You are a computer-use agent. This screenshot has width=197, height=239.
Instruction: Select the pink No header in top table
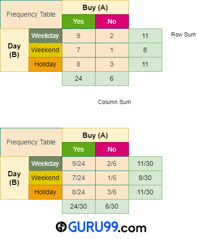[112, 21]
